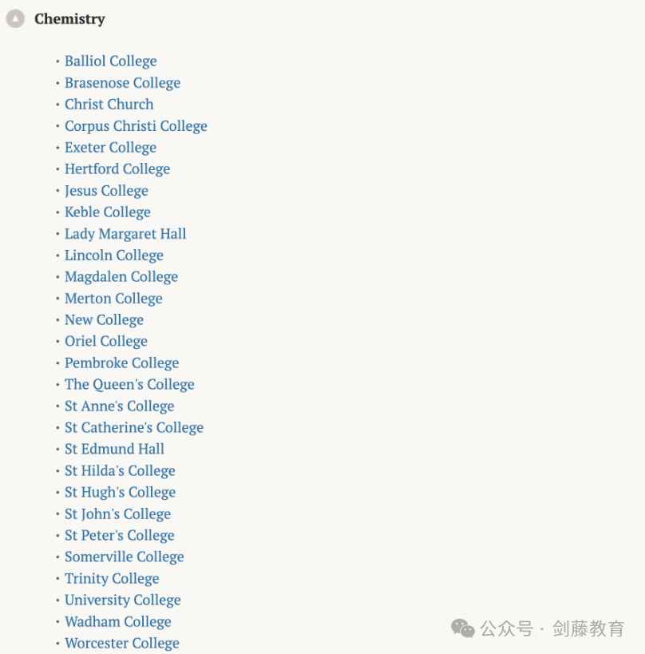Visit the University College link

123,600
